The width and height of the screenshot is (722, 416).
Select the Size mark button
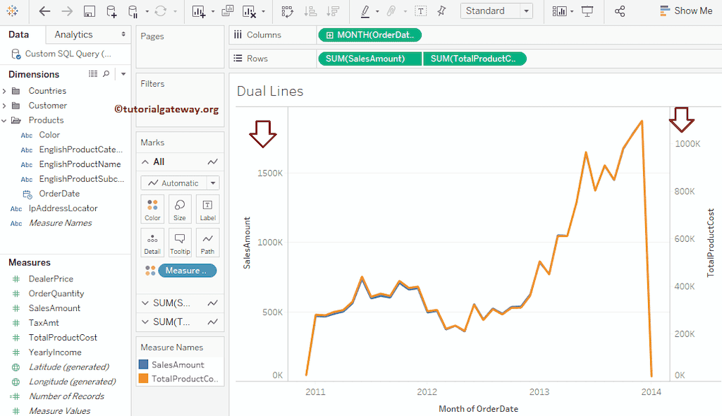pos(180,209)
